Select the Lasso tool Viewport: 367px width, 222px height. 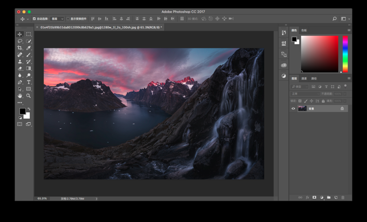pyautogui.click(x=20, y=41)
